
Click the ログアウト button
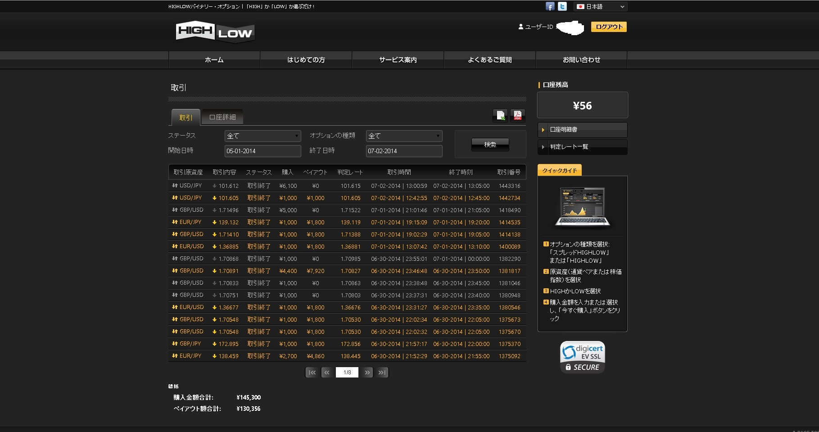click(x=609, y=27)
